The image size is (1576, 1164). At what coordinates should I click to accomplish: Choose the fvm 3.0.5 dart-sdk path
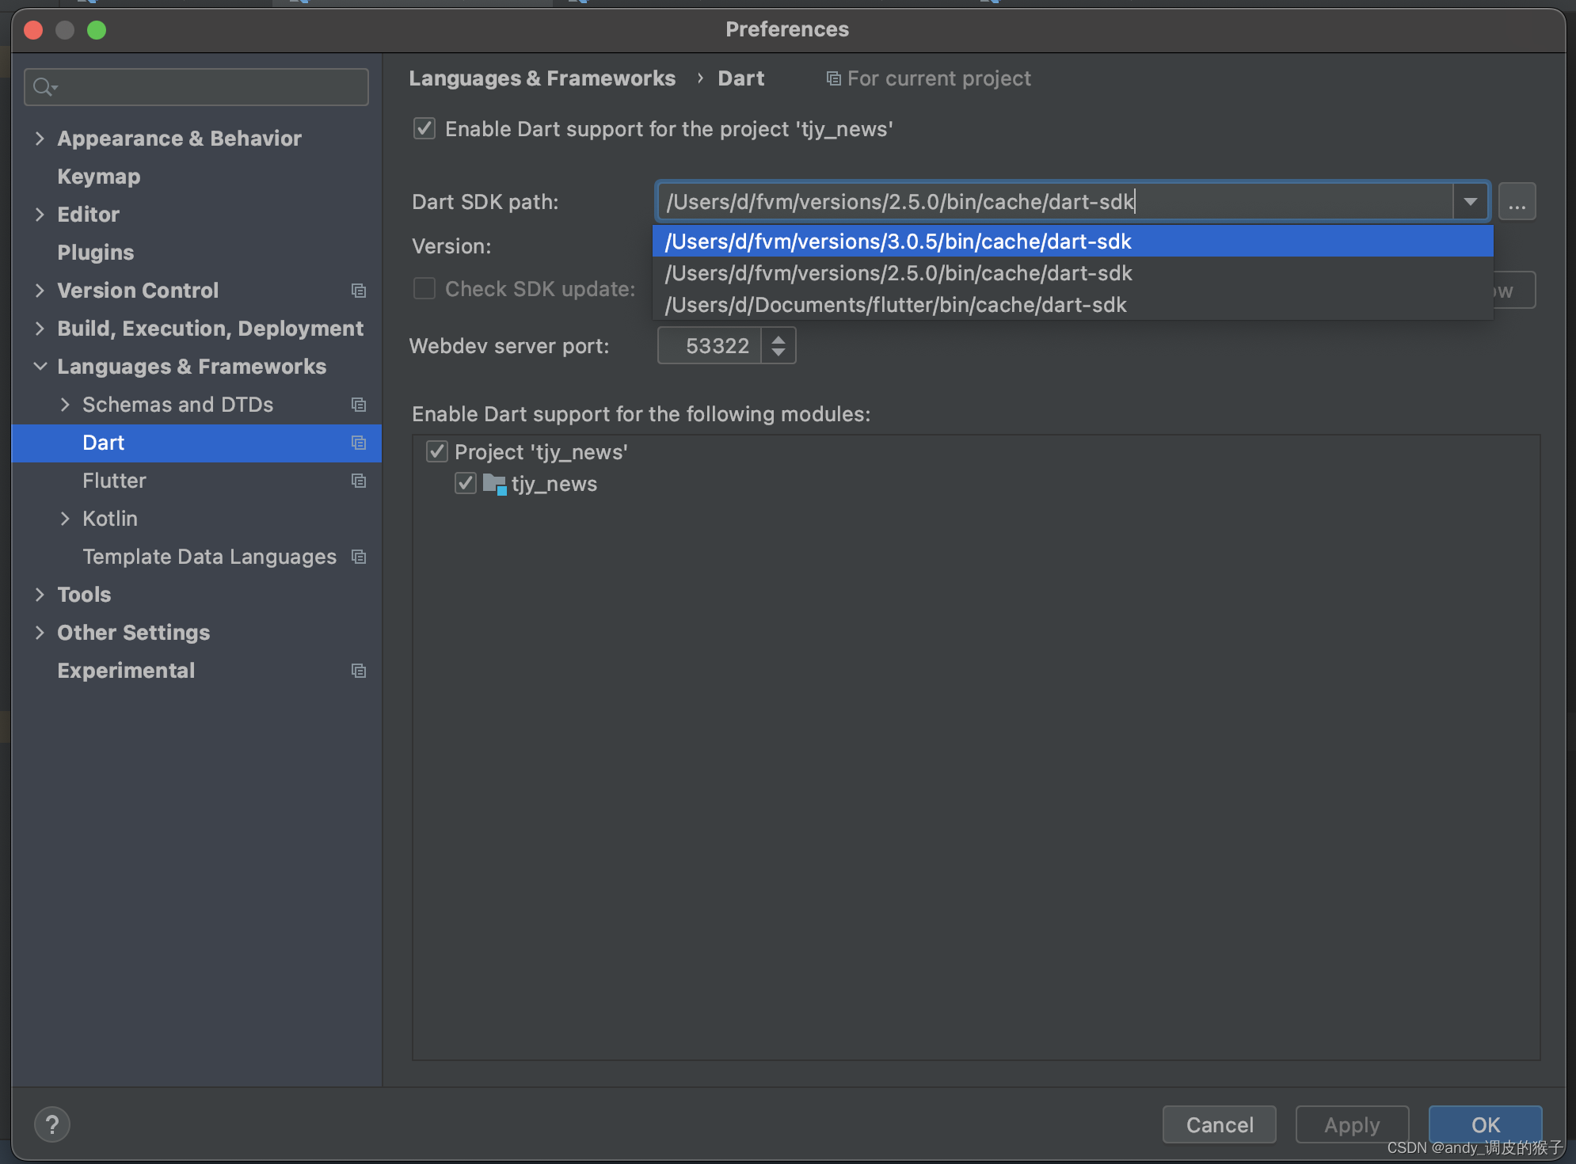click(x=1072, y=241)
